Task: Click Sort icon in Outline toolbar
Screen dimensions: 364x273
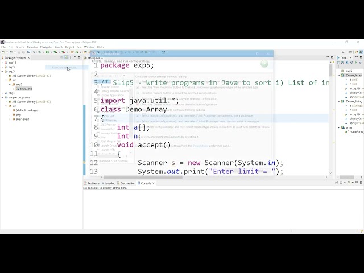Action: pos(343,63)
